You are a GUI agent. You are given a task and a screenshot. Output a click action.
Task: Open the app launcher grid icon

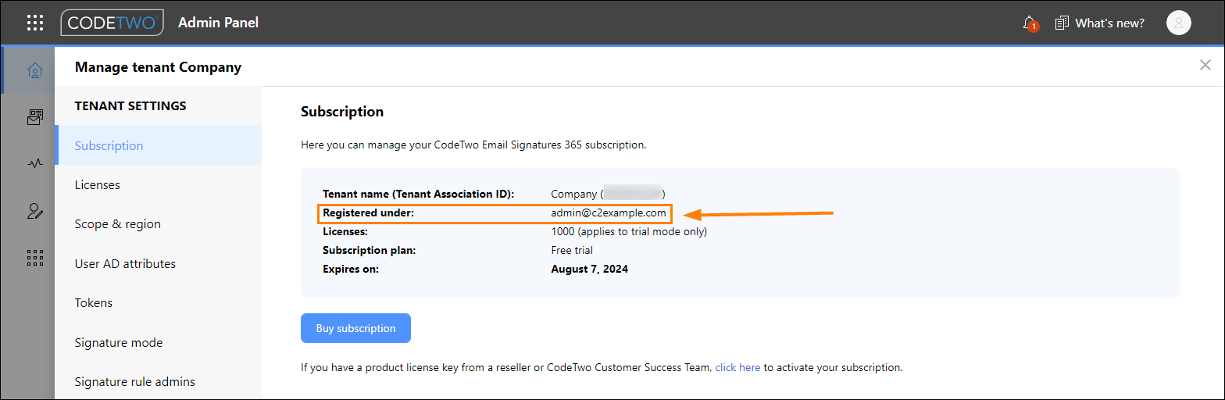click(x=35, y=23)
